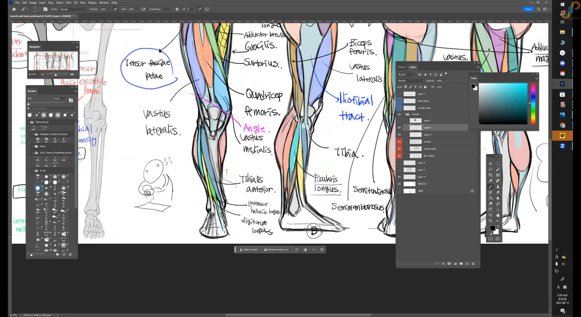Image resolution: width=581 pixels, height=317 pixels.
Task: Select the Blur tool
Action: pyautogui.click(x=498, y=198)
